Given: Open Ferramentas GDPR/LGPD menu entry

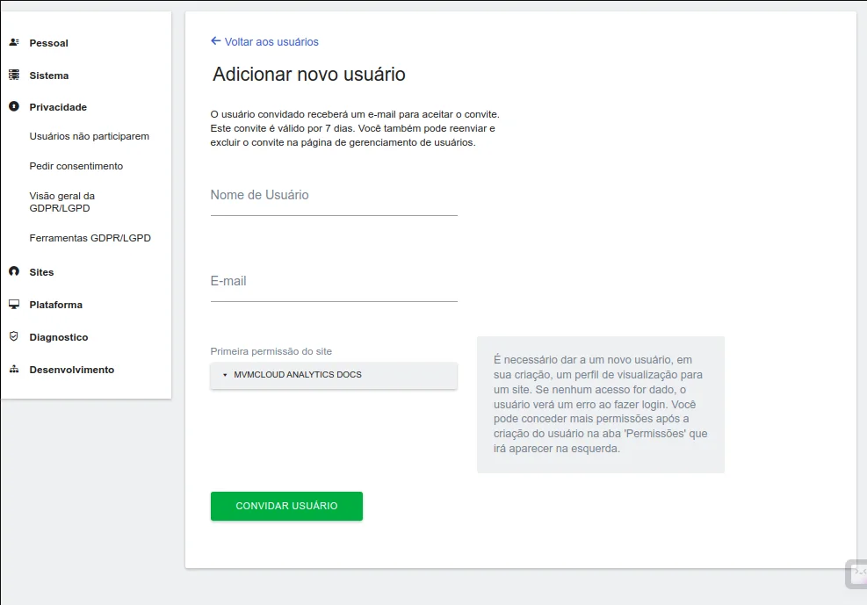Looking at the screenshot, I should click(x=90, y=238).
